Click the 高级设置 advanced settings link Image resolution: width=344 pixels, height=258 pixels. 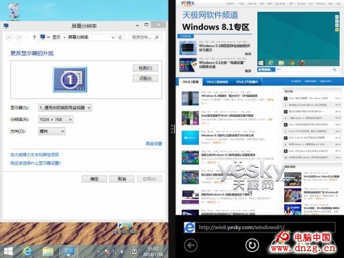(153, 144)
